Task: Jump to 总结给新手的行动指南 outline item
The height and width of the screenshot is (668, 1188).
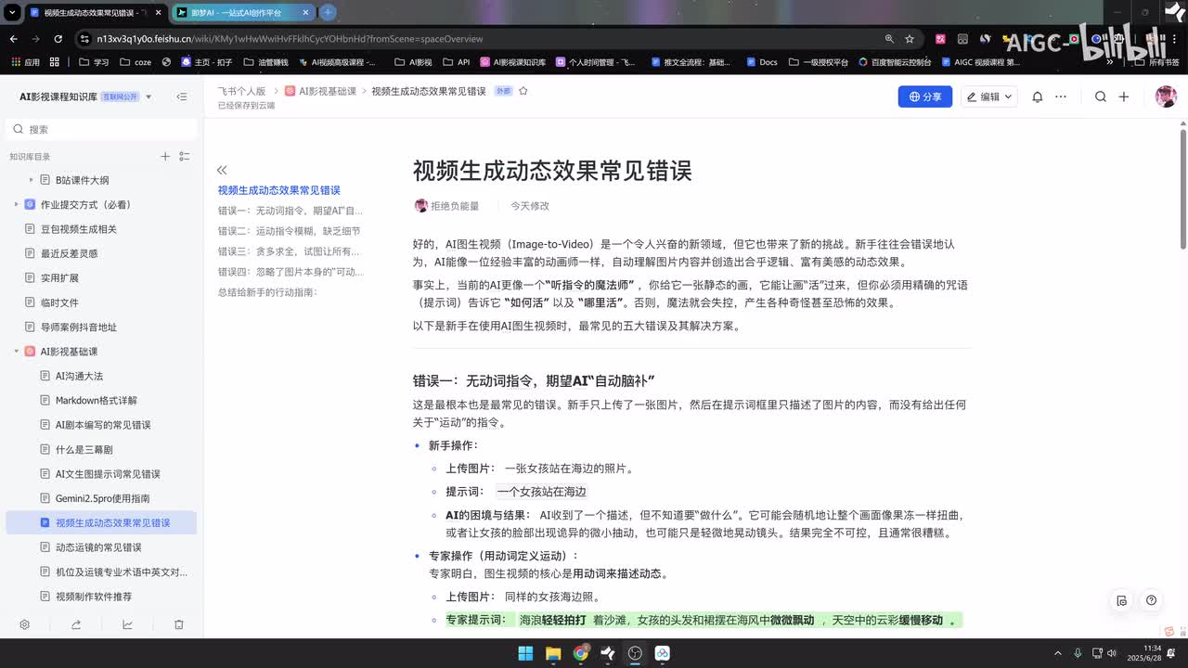Action: [267, 292]
